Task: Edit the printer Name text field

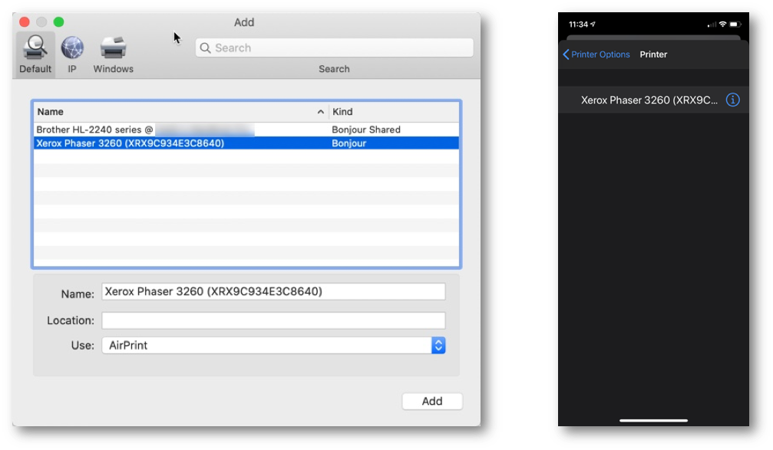Action: point(273,291)
